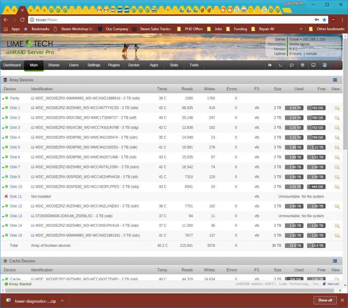Expand the Disk 5 dropdown arrow
The width and height of the screenshot is (348, 308).
(x=3, y=148)
